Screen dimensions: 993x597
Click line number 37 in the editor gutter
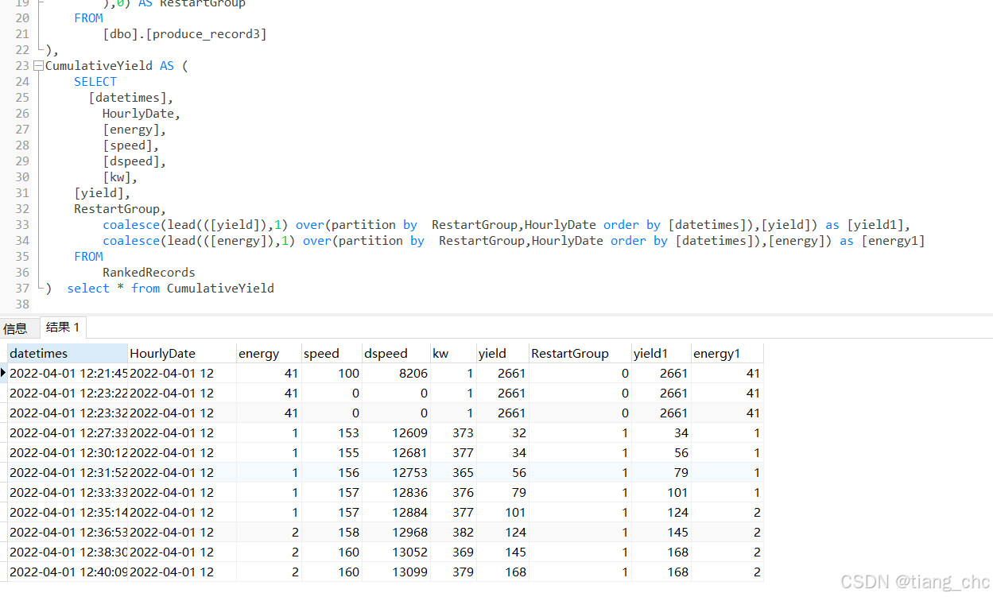[x=21, y=289]
